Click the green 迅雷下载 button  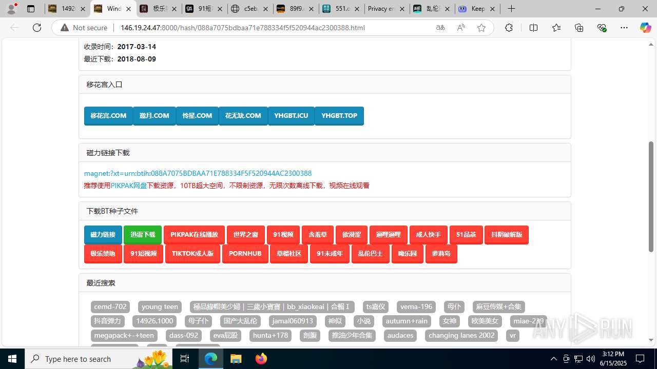(x=143, y=235)
